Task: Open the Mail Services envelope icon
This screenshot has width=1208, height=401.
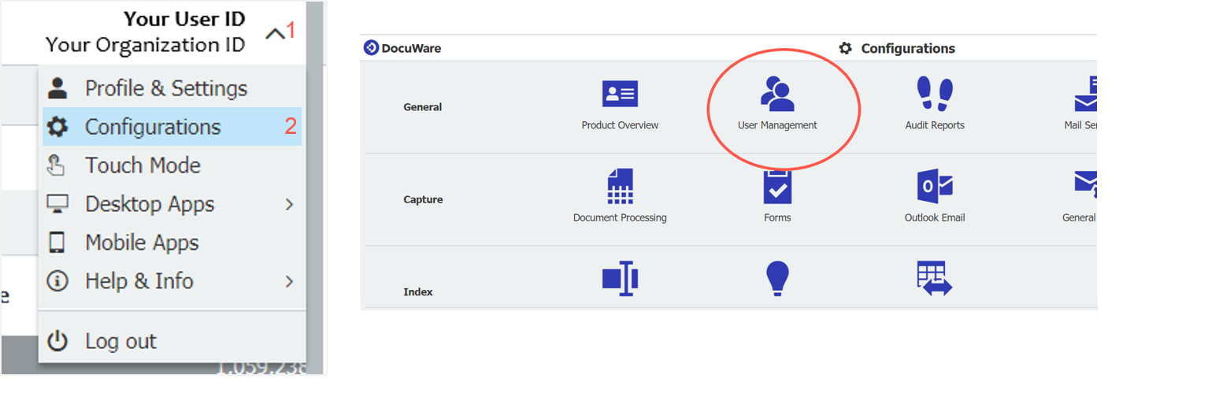Action: click(x=1085, y=95)
